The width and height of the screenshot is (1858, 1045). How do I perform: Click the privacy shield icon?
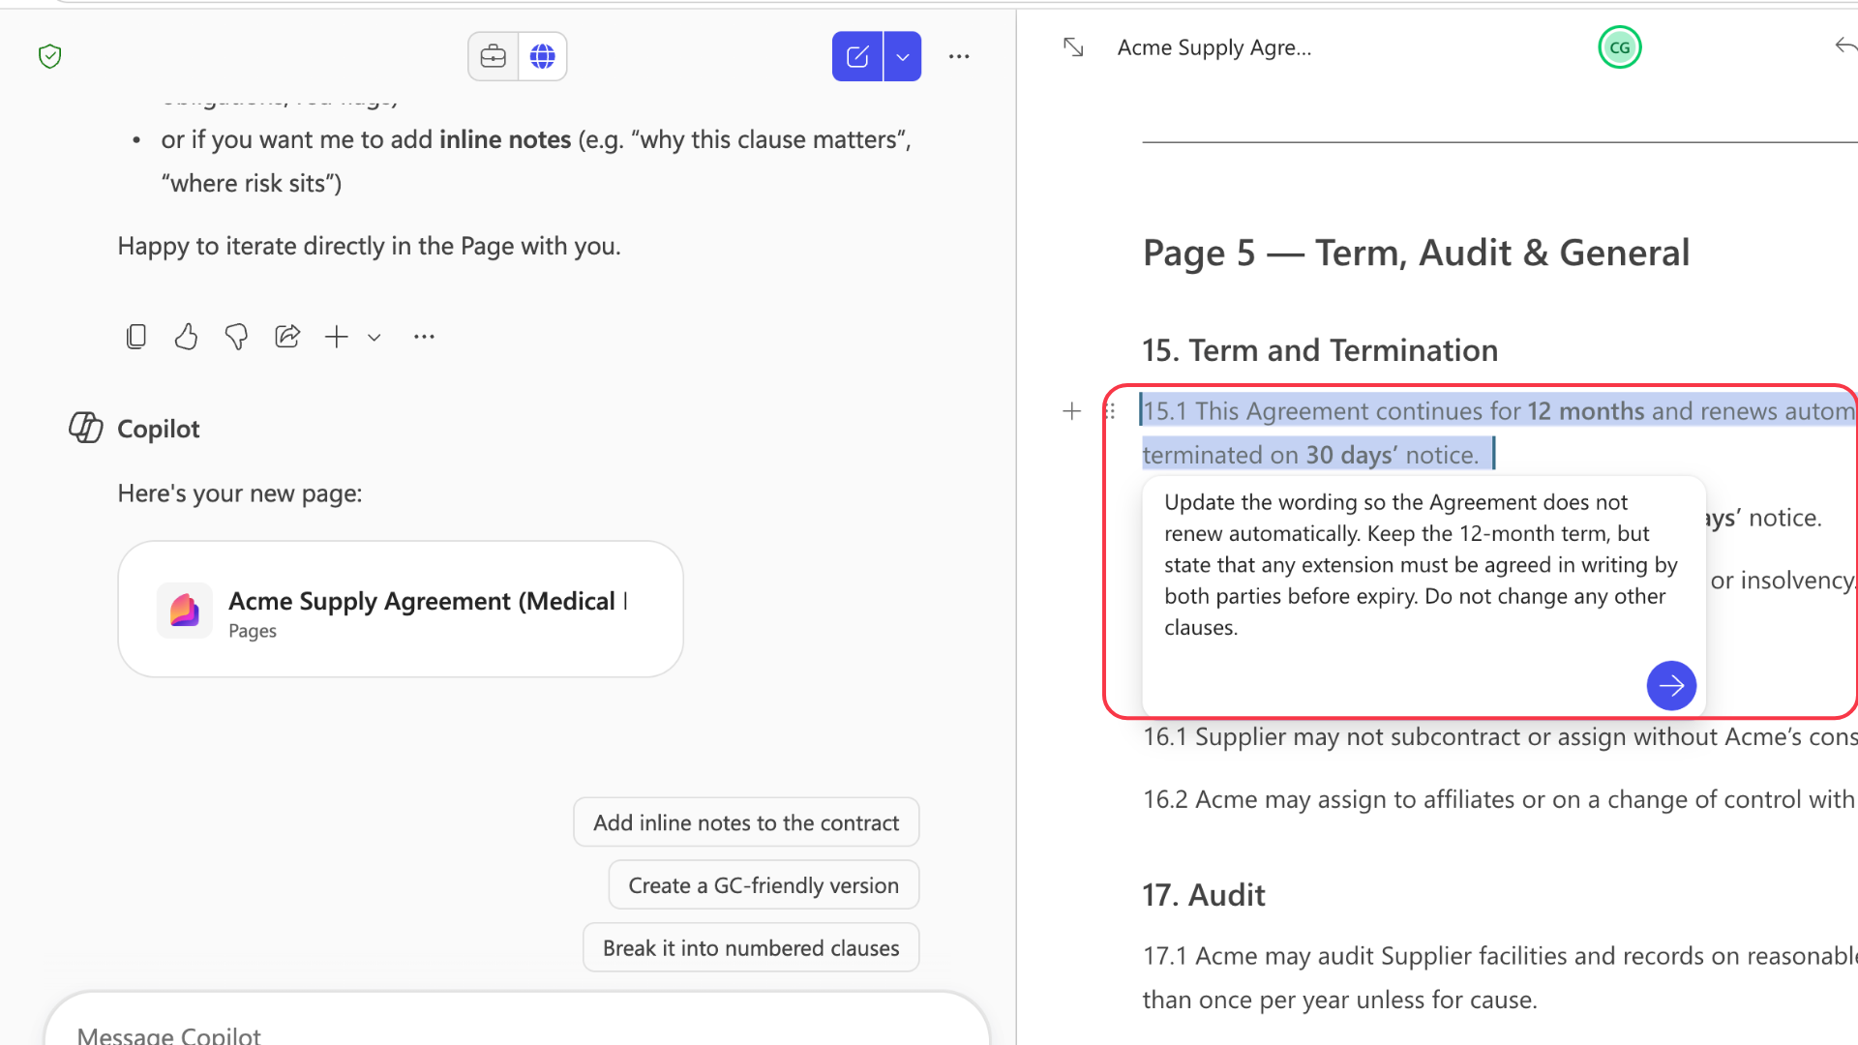49,55
